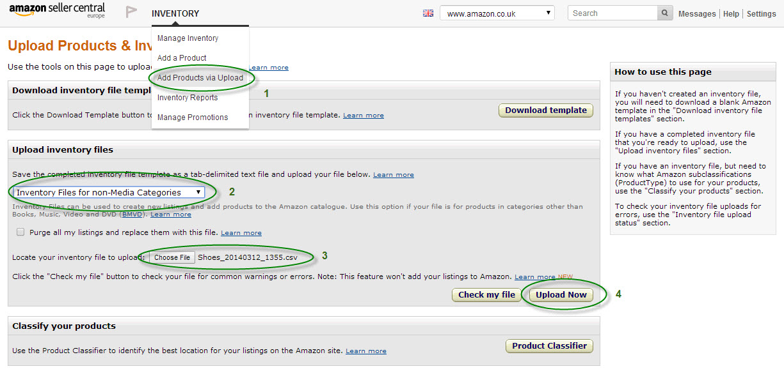This screenshot has height=371, width=784.
Task: Select Manage Inventory from the menu
Action: click(188, 38)
